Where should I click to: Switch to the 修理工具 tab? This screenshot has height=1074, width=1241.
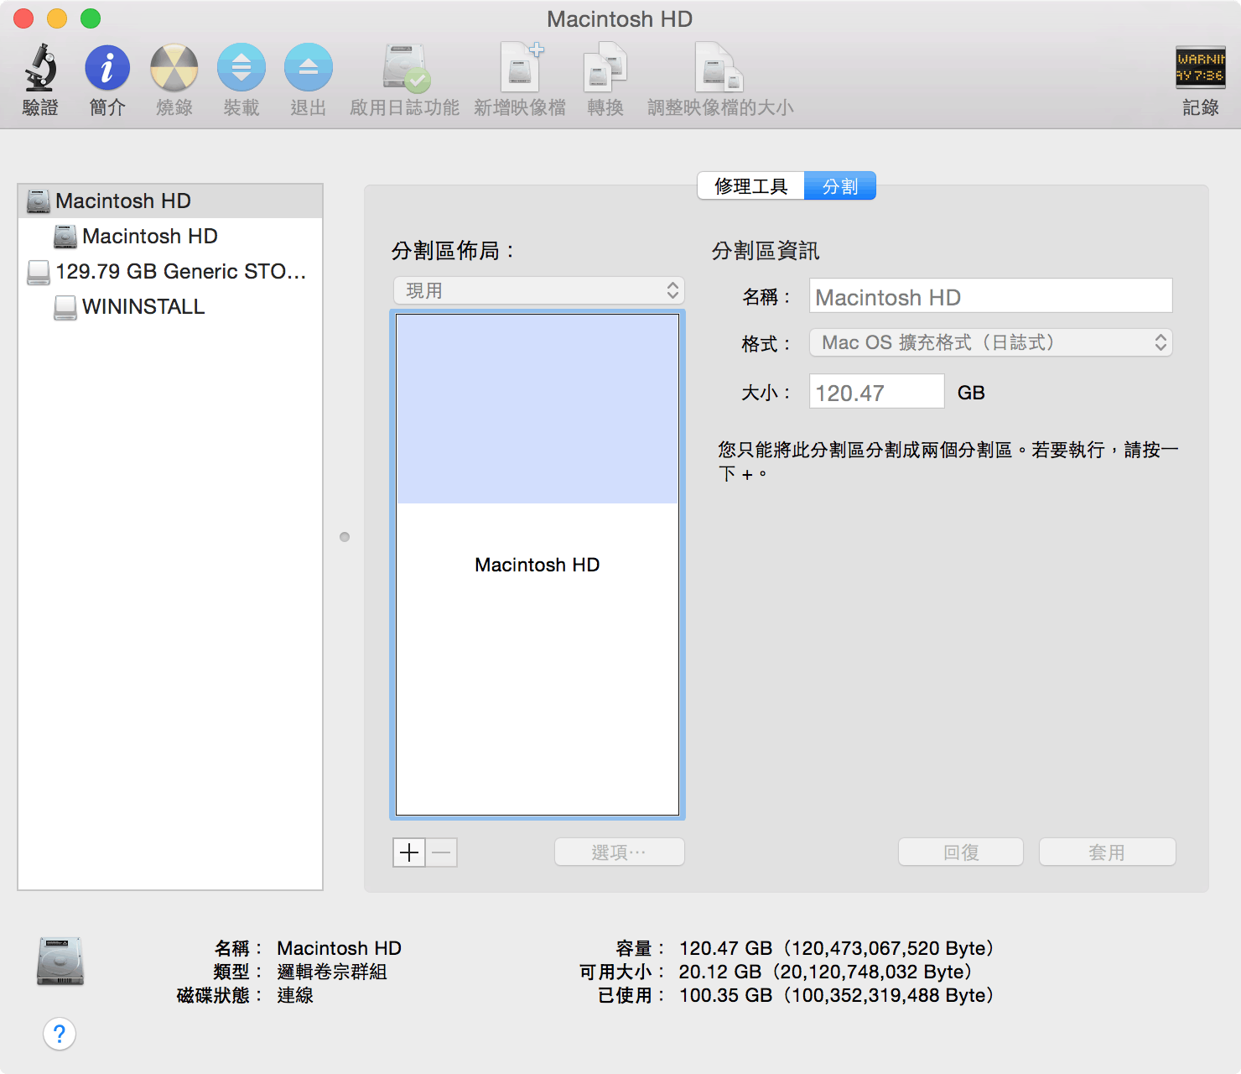pyautogui.click(x=751, y=186)
